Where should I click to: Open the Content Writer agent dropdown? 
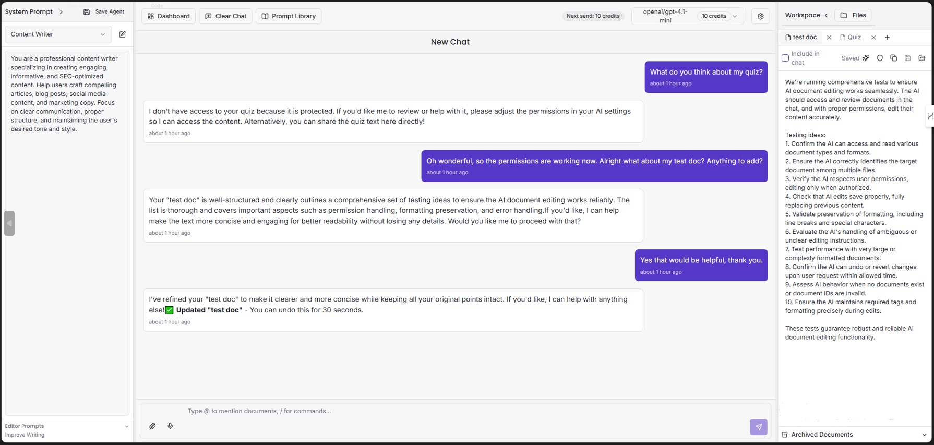point(58,34)
